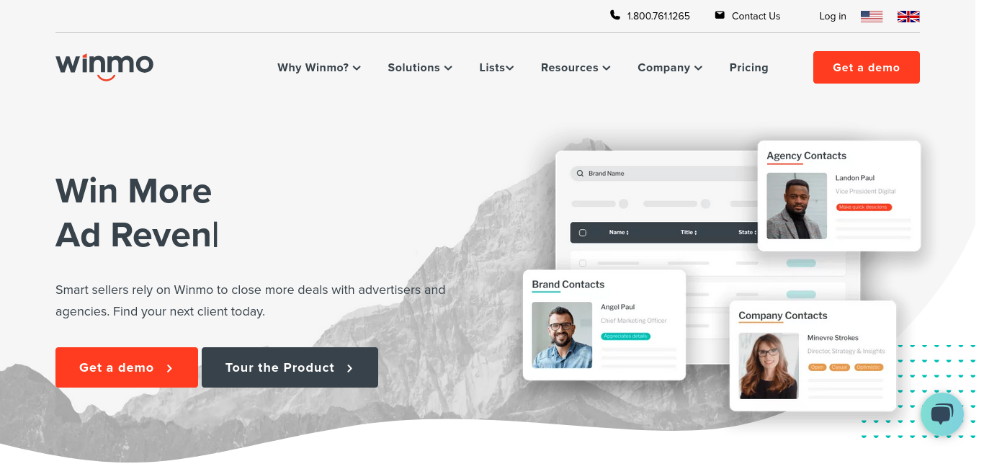Click the header Get a demo button
The image size is (984, 469).
pos(867,67)
